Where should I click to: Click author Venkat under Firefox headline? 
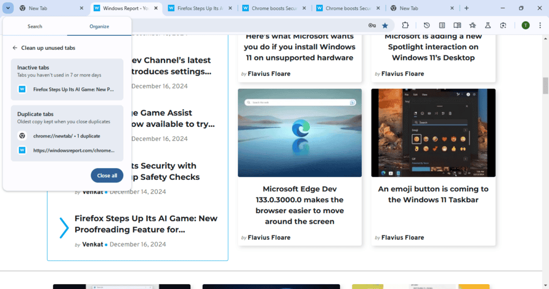(x=92, y=244)
